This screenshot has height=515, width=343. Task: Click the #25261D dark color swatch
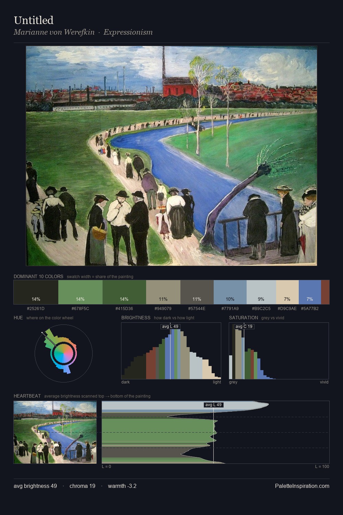(36, 292)
